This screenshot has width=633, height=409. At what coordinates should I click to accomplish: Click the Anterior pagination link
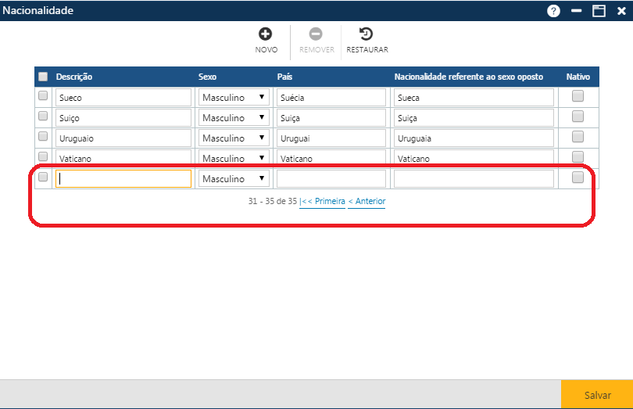[x=367, y=202]
